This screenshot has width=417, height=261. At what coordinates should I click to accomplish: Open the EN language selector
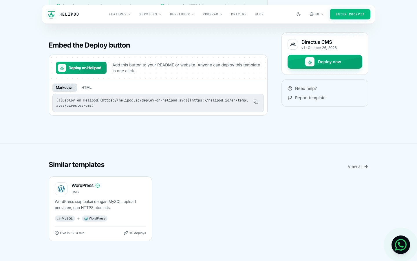pos(317,14)
